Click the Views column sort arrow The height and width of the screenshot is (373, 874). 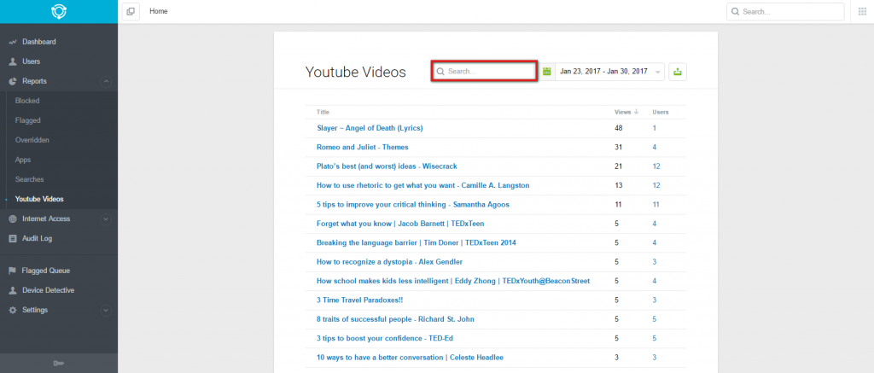(x=637, y=112)
